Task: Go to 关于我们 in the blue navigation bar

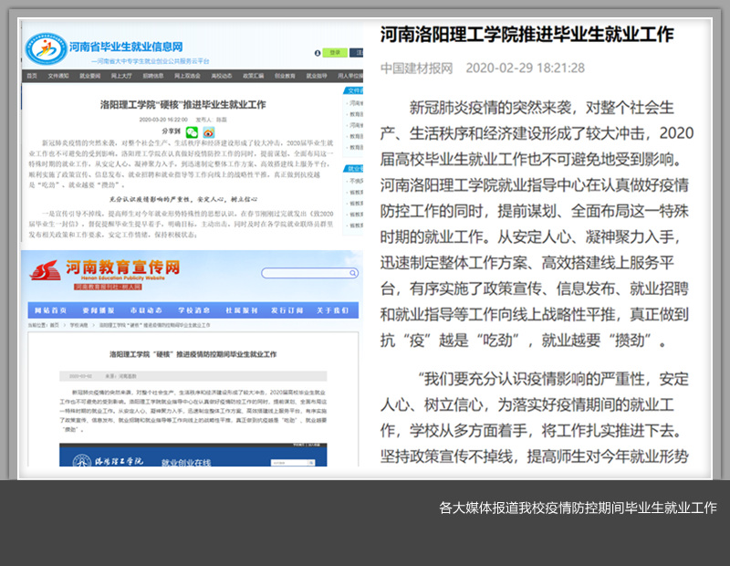Action: pyautogui.click(x=333, y=309)
